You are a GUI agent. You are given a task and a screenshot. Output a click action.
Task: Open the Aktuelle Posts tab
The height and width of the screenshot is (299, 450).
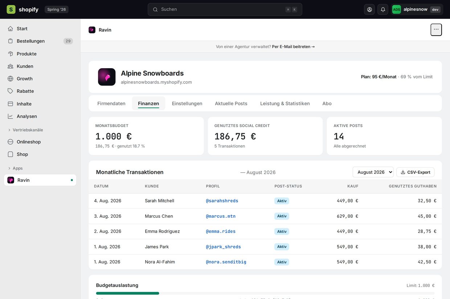coord(231,103)
